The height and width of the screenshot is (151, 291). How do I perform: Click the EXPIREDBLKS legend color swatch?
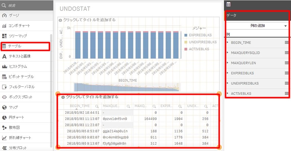pos(186,35)
